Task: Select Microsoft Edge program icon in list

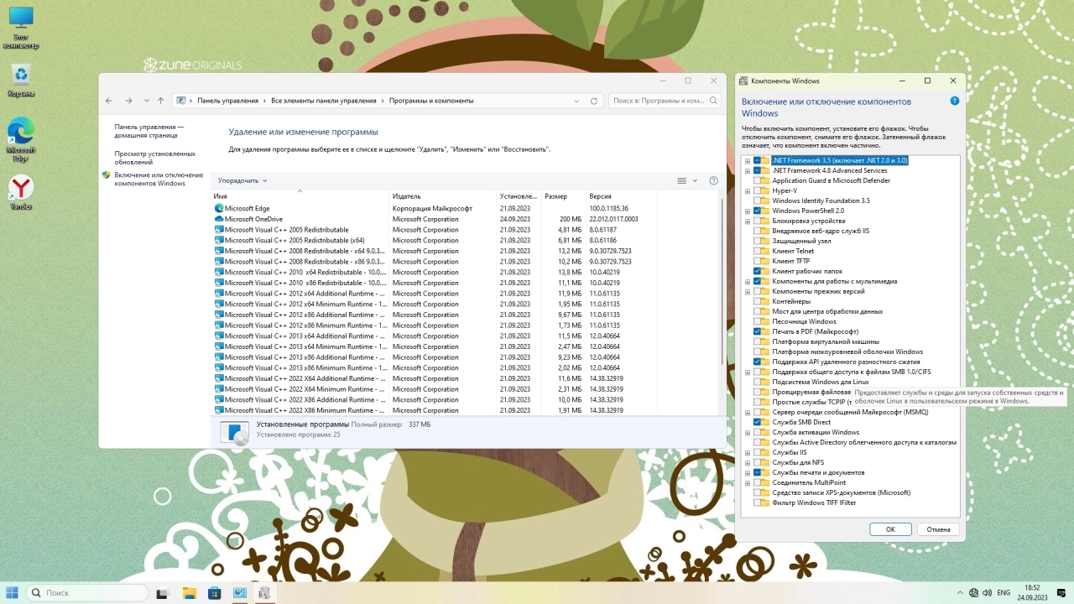Action: [219, 208]
